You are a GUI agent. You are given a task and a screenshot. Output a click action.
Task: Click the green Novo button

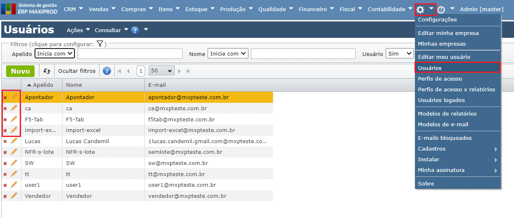(x=21, y=71)
